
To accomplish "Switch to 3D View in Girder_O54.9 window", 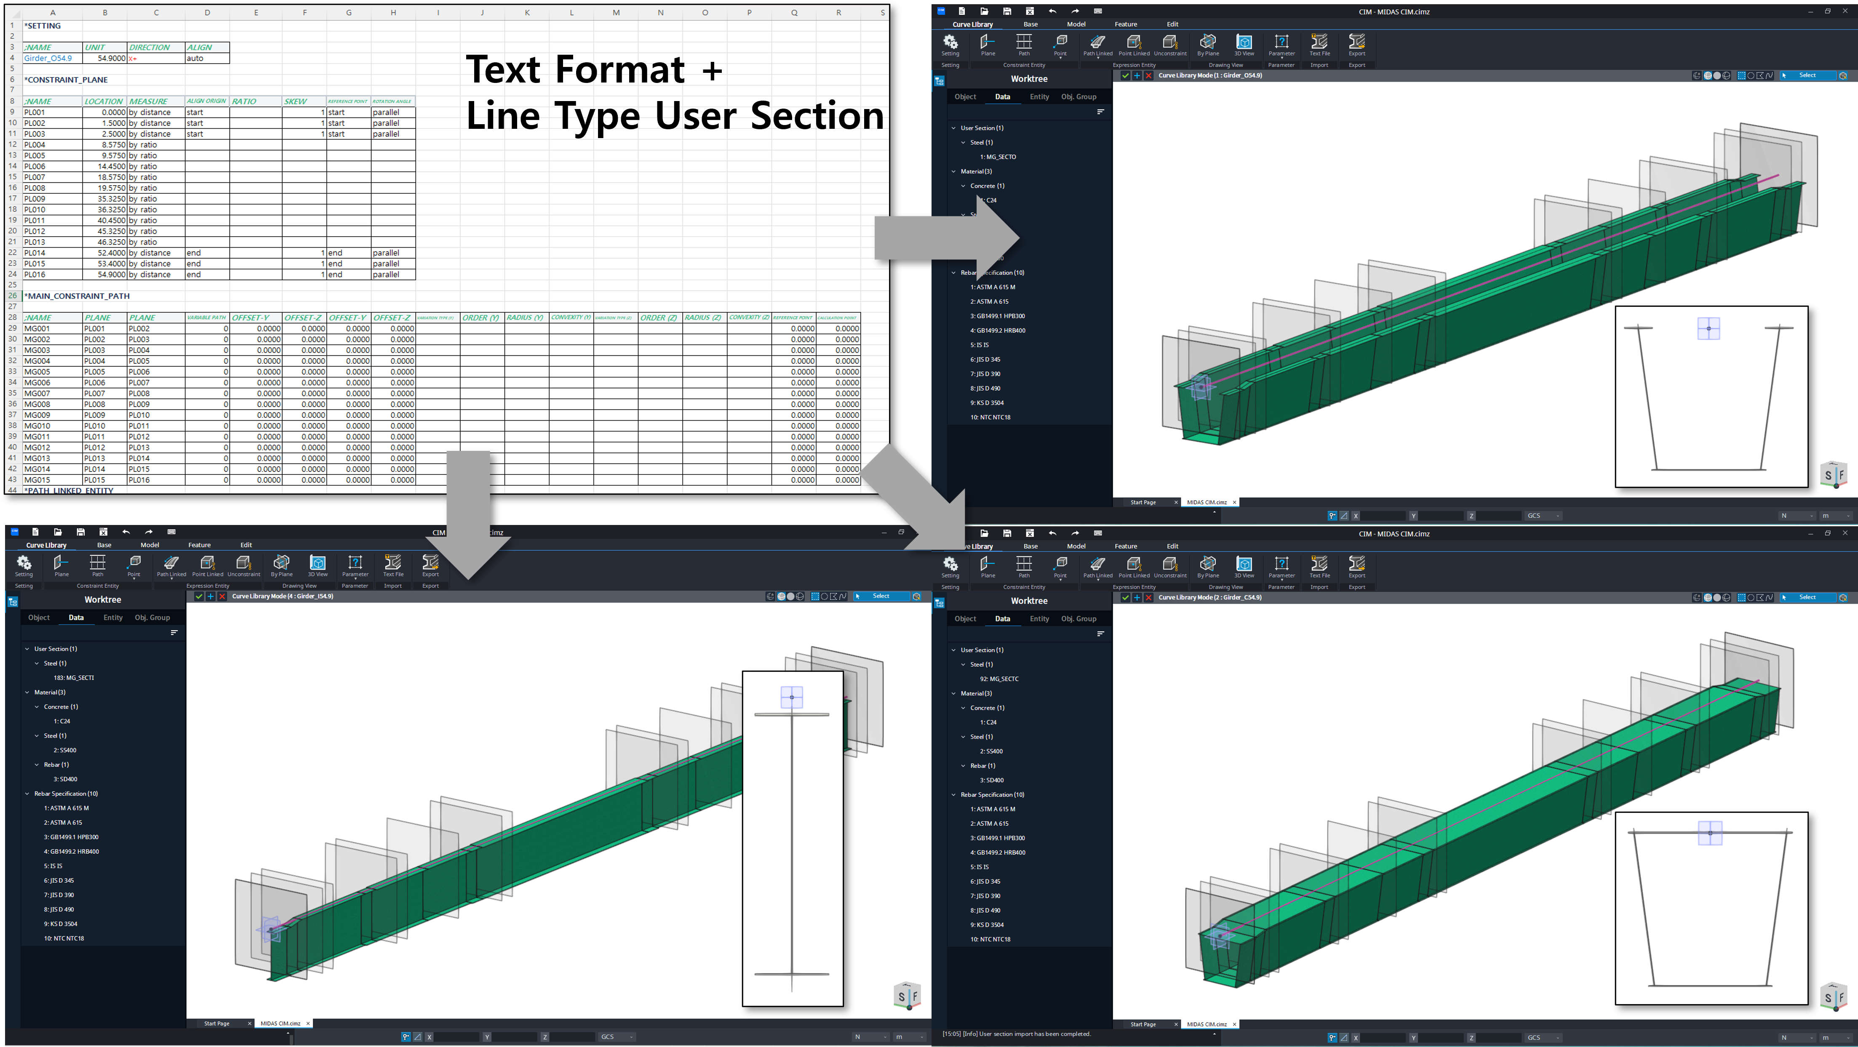I will [1244, 45].
